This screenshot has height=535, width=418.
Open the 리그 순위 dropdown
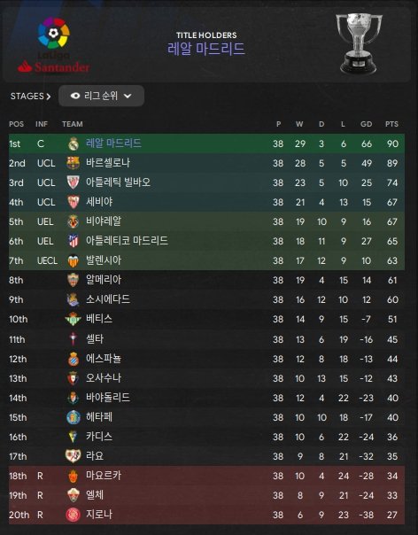pyautogui.click(x=101, y=96)
